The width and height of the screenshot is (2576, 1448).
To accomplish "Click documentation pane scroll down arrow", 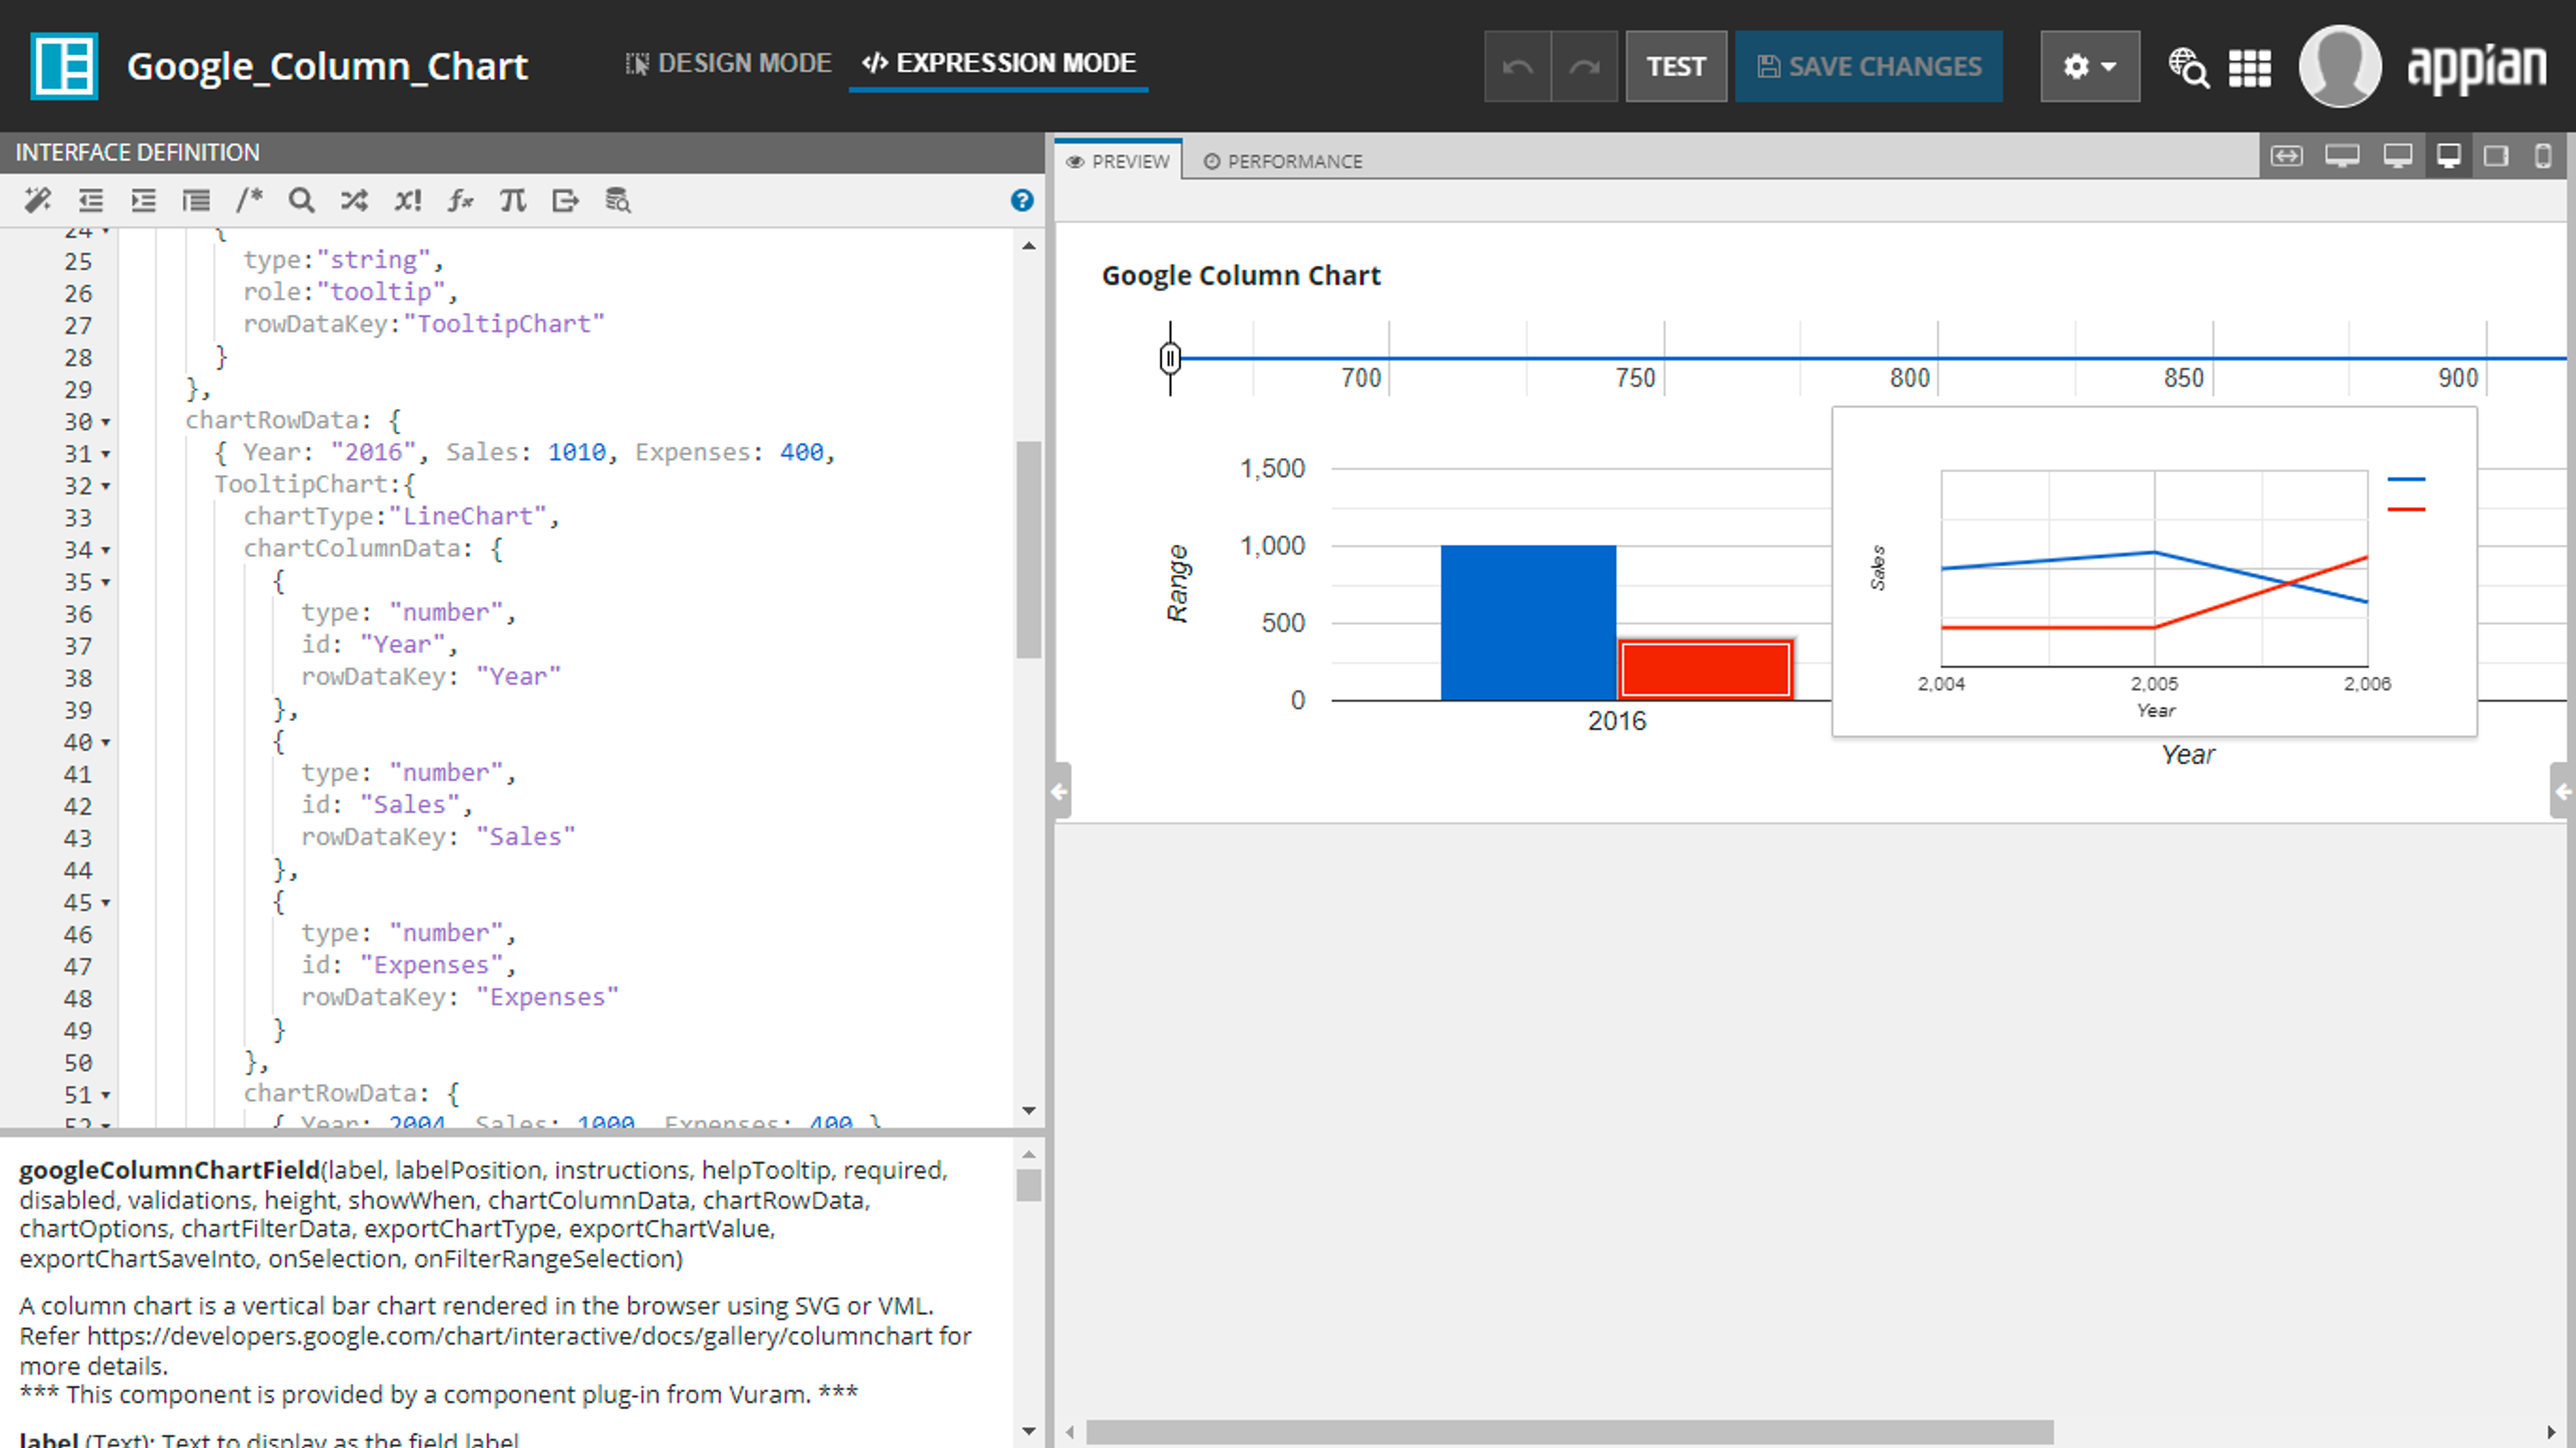I will click(x=1029, y=1432).
